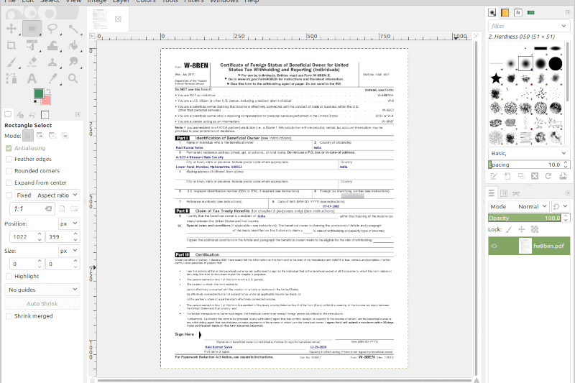
Task: Enable Rounded corners
Action: (x=9, y=171)
